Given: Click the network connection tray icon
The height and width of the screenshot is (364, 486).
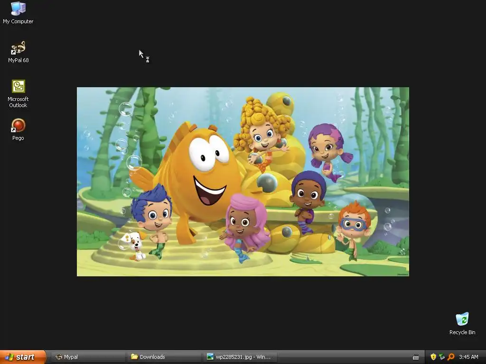Looking at the screenshot, I should click(442, 357).
